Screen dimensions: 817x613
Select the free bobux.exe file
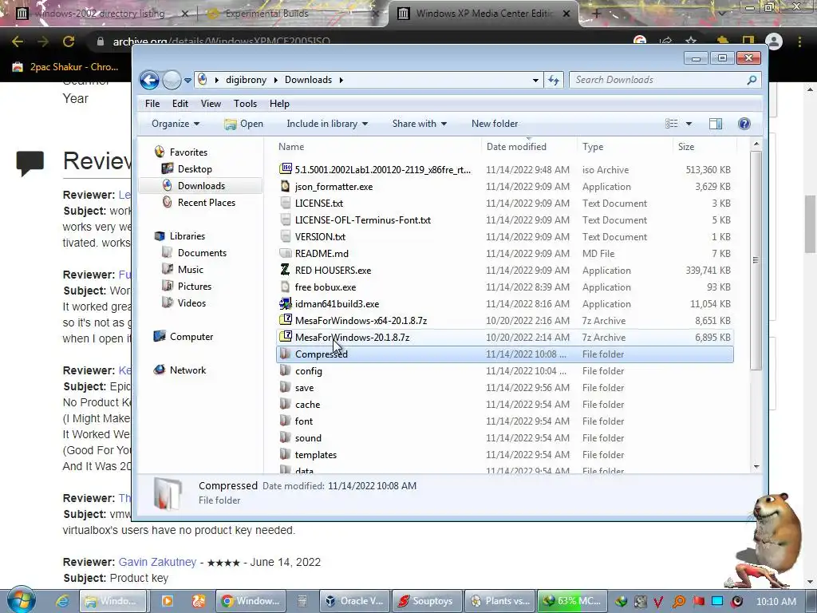[326, 287]
